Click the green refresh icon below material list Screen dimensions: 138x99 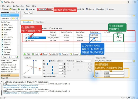(17, 57)
